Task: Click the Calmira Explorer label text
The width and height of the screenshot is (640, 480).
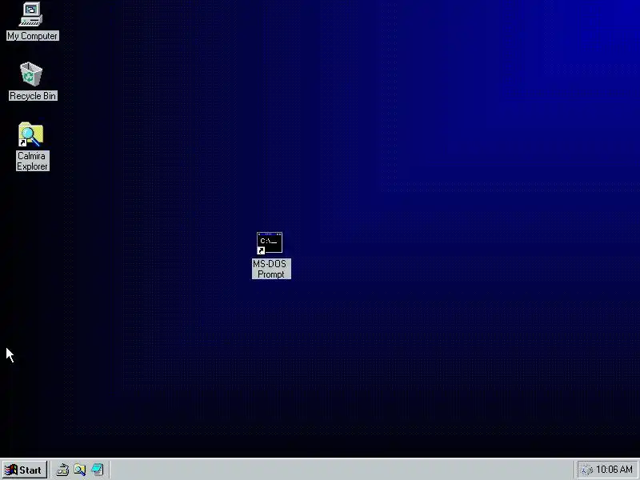Action: click(33, 162)
